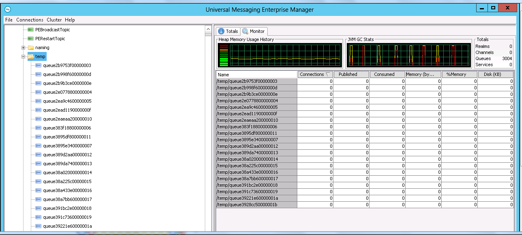Collapse the temp folder node
Screen dimensions: 522x235
tap(24, 56)
